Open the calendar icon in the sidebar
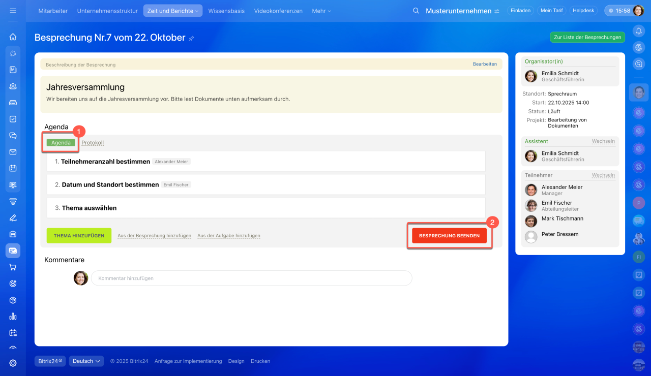Viewport: 651px width, 376px height. click(x=13, y=168)
